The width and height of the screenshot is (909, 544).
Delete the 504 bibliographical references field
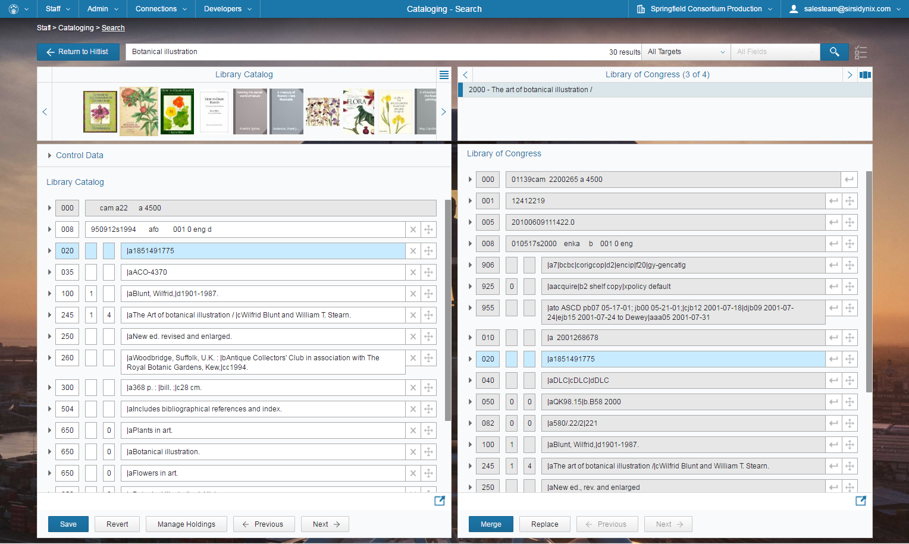click(x=413, y=409)
